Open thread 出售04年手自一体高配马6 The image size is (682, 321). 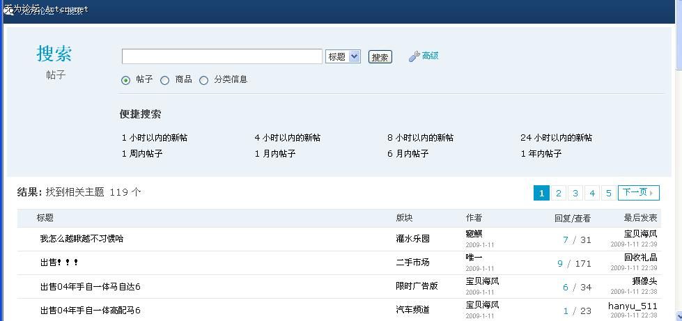pyautogui.click(x=90, y=310)
